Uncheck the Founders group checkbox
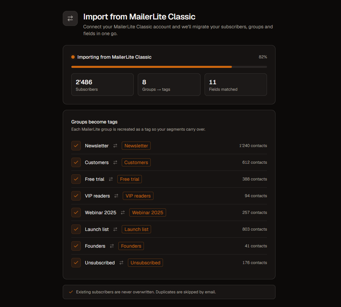 (x=76, y=246)
